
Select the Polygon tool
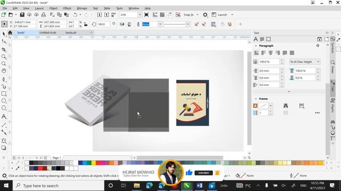coord(4,108)
